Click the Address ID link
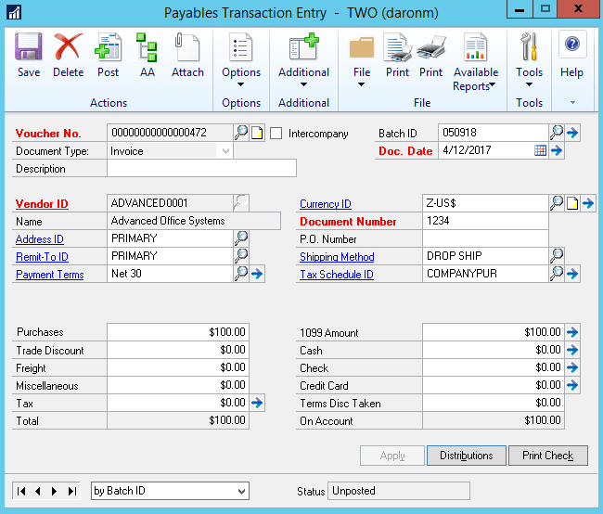Screen dimensions: 603x514 click(x=40, y=239)
